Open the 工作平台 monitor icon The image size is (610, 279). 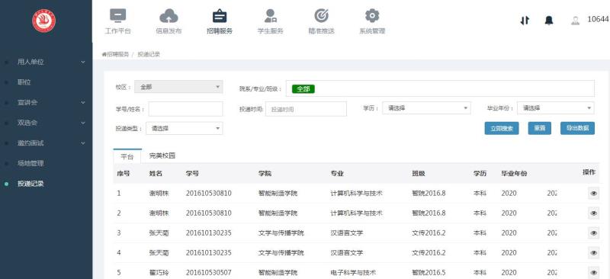click(117, 16)
